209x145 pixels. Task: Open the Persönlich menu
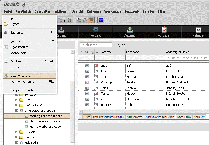tap(23, 11)
